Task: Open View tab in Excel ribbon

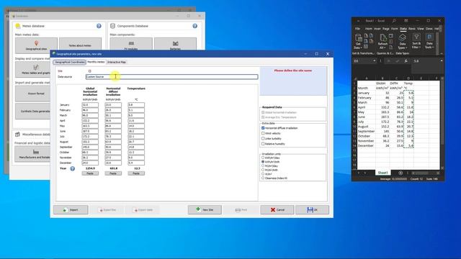Action: [421, 29]
